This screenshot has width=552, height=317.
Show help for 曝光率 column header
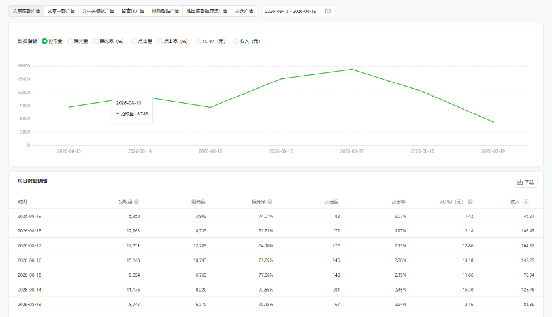pyautogui.click(x=270, y=202)
